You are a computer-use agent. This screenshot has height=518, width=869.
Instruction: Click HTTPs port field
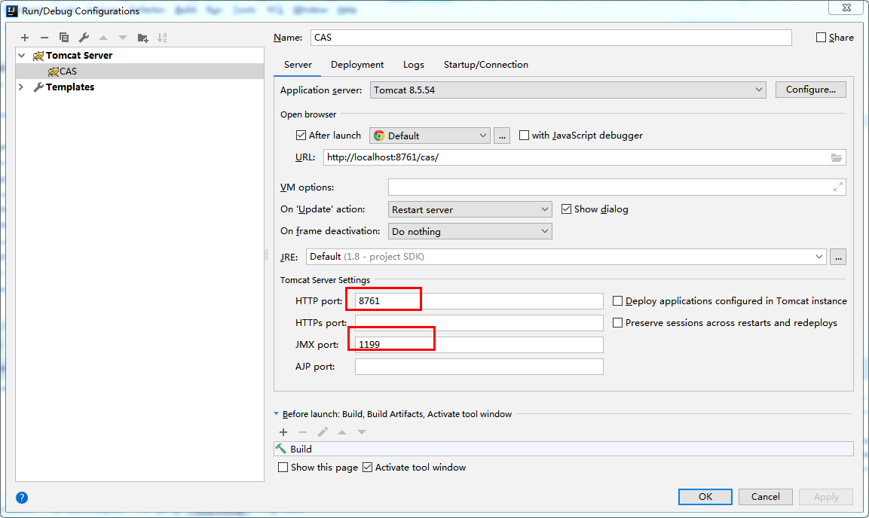click(479, 323)
